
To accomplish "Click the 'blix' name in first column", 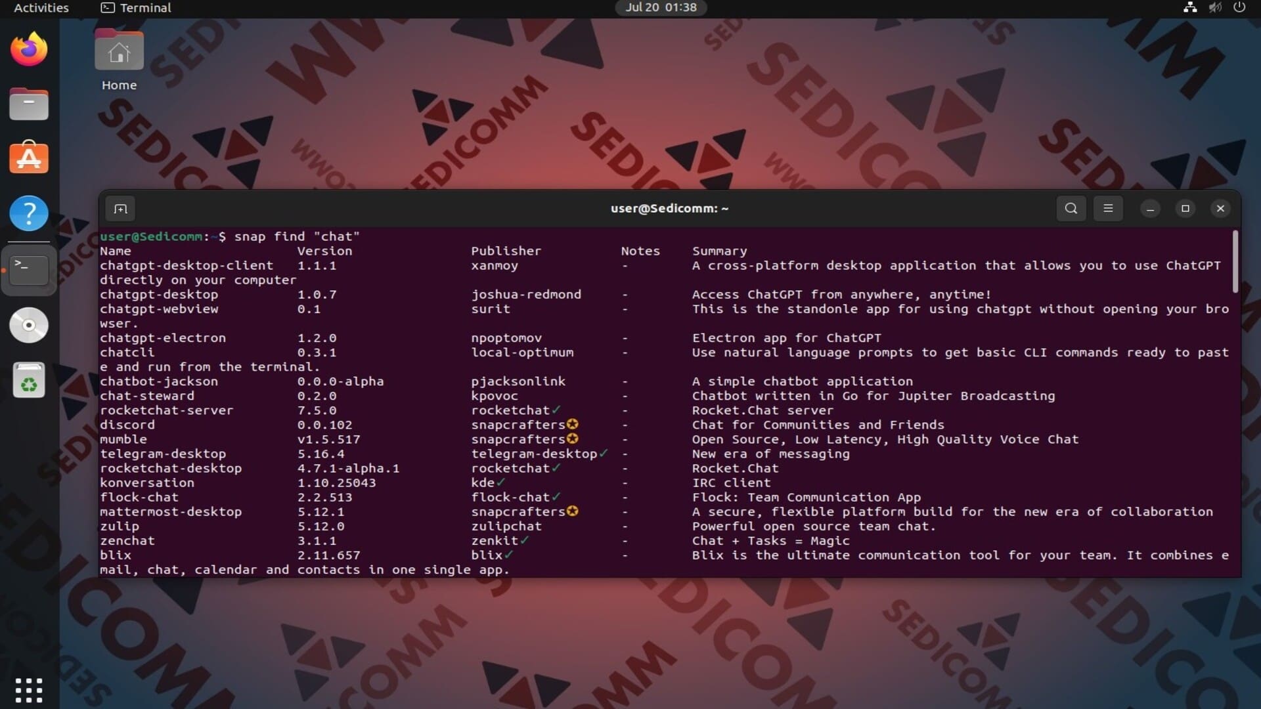I will point(116,555).
